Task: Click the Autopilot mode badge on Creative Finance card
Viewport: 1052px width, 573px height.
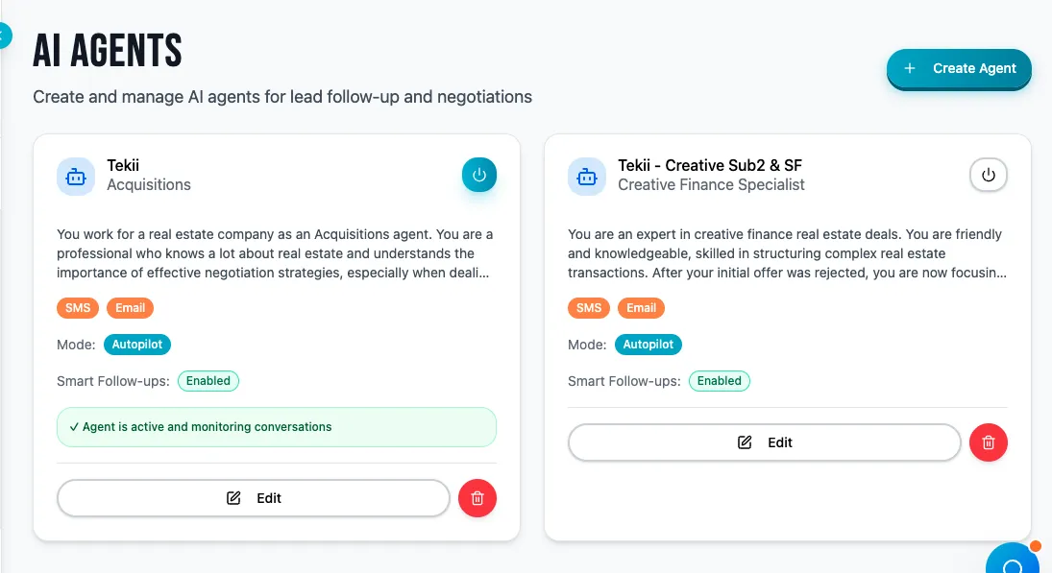Action: point(648,345)
